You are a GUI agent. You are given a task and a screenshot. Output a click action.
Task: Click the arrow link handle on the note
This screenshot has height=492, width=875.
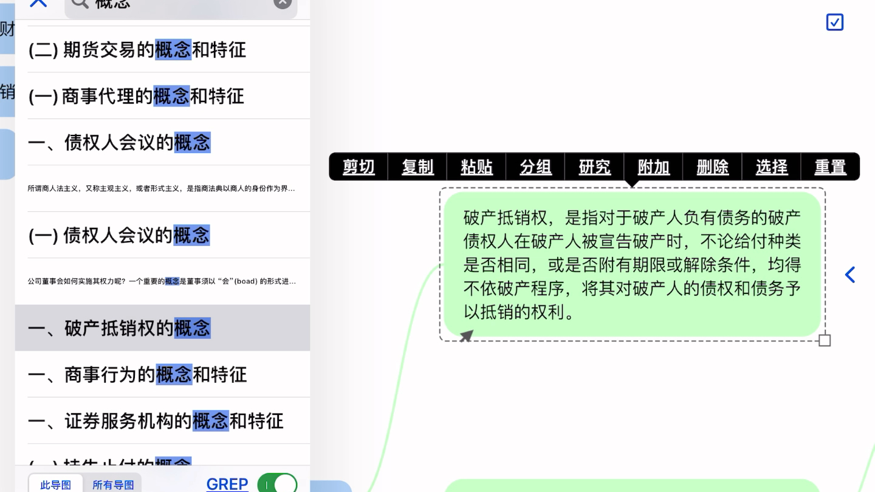coord(466,336)
